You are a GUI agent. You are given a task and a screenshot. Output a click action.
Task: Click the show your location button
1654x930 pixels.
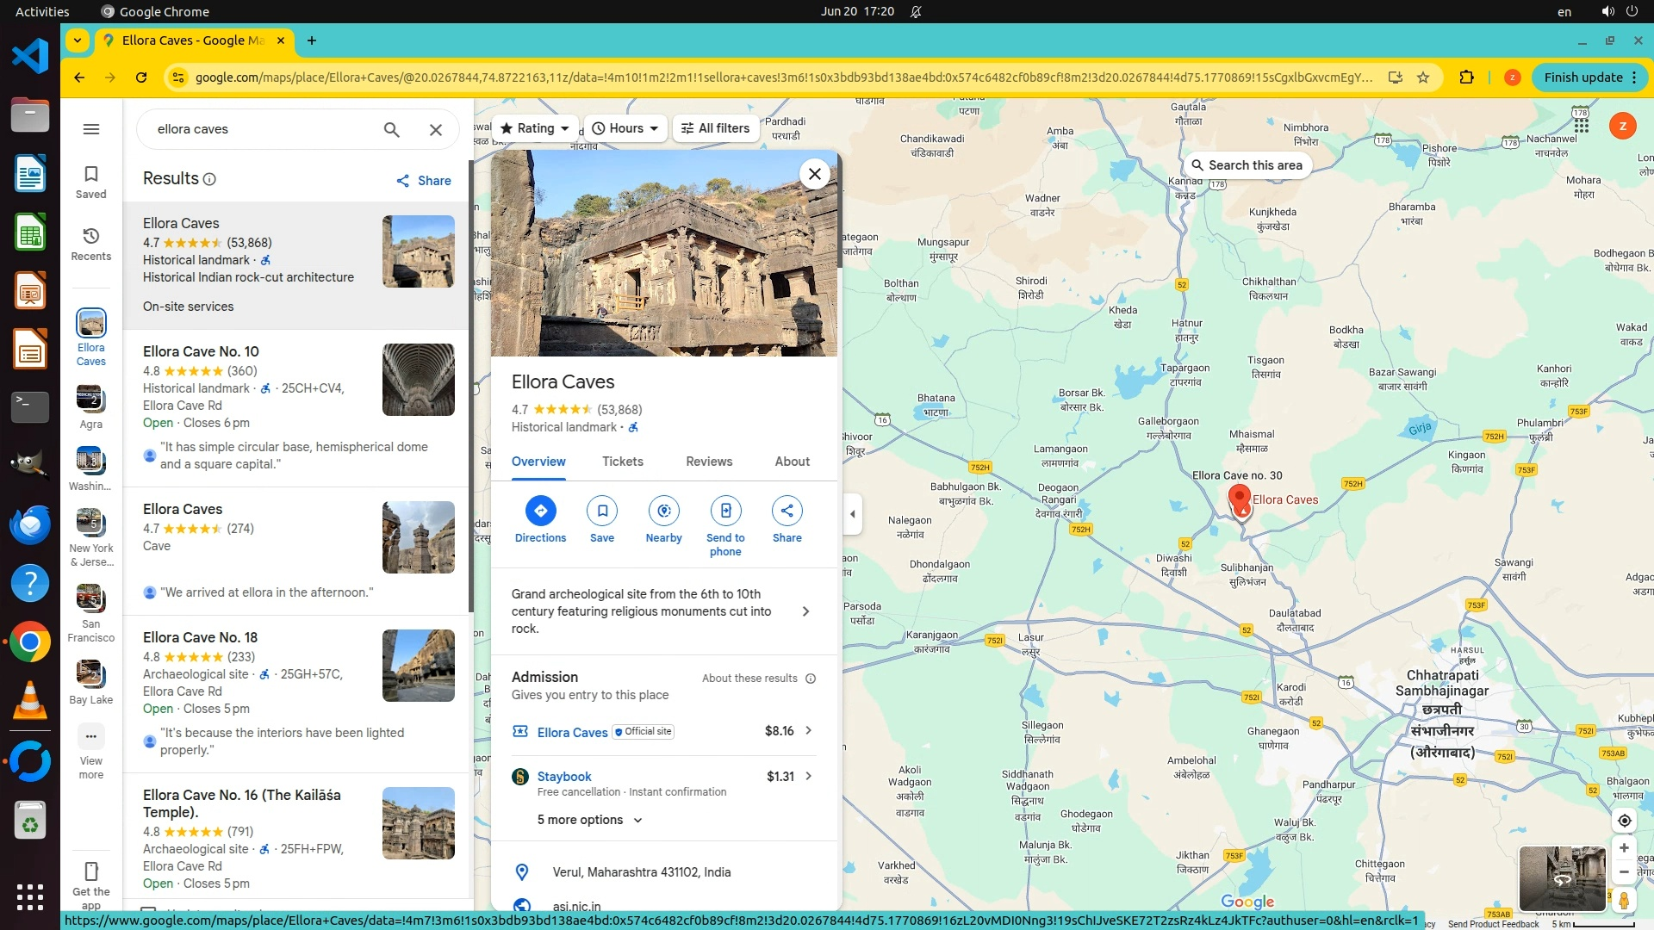click(x=1624, y=821)
